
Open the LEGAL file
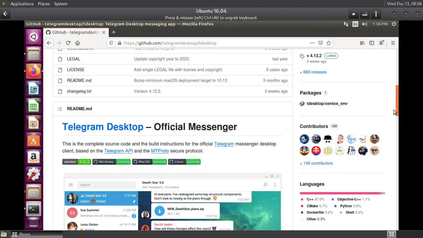pos(73,59)
